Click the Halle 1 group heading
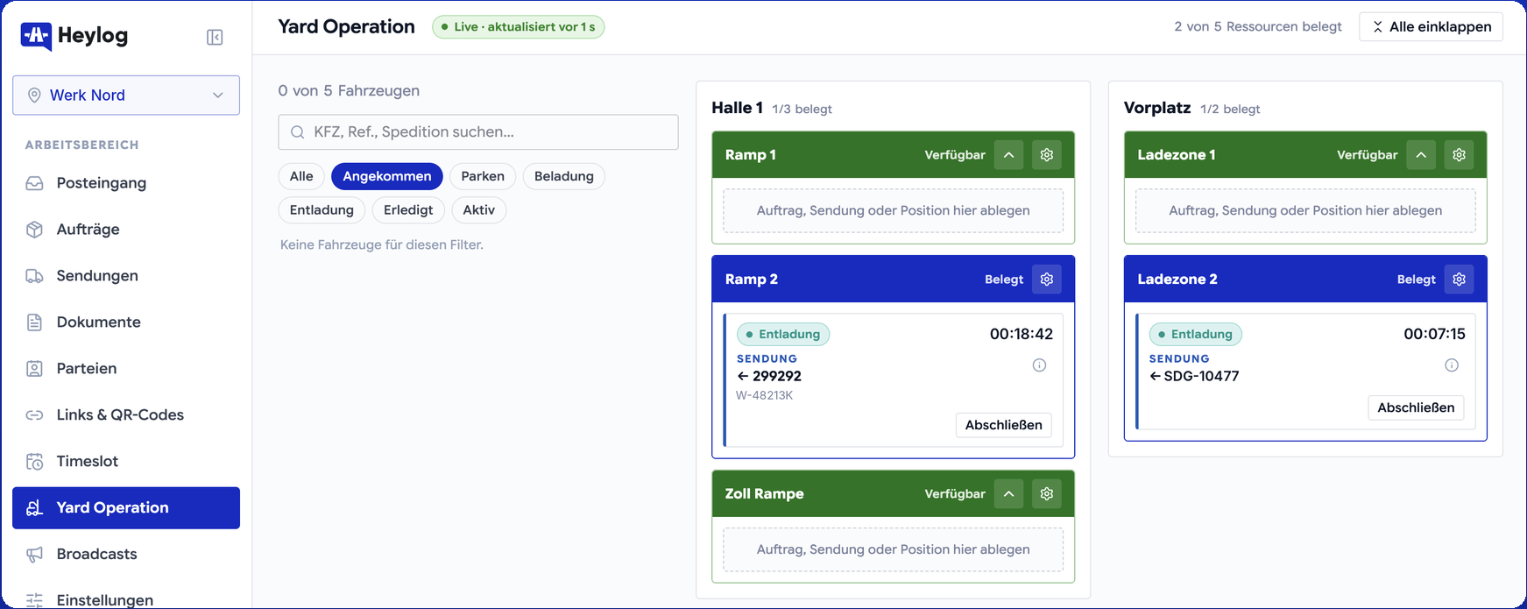 point(737,108)
